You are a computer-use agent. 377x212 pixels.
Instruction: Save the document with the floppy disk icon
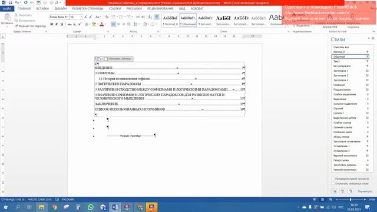coord(11,2)
